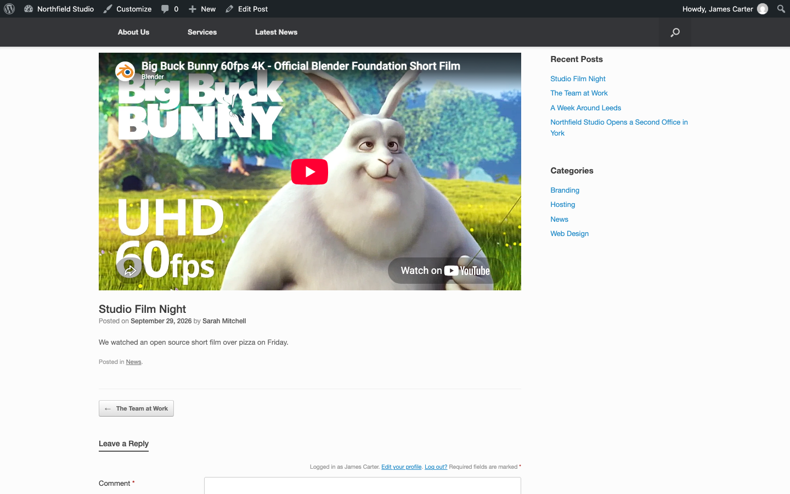Click the video share arrow icon
This screenshot has width=790, height=494.
129,270
